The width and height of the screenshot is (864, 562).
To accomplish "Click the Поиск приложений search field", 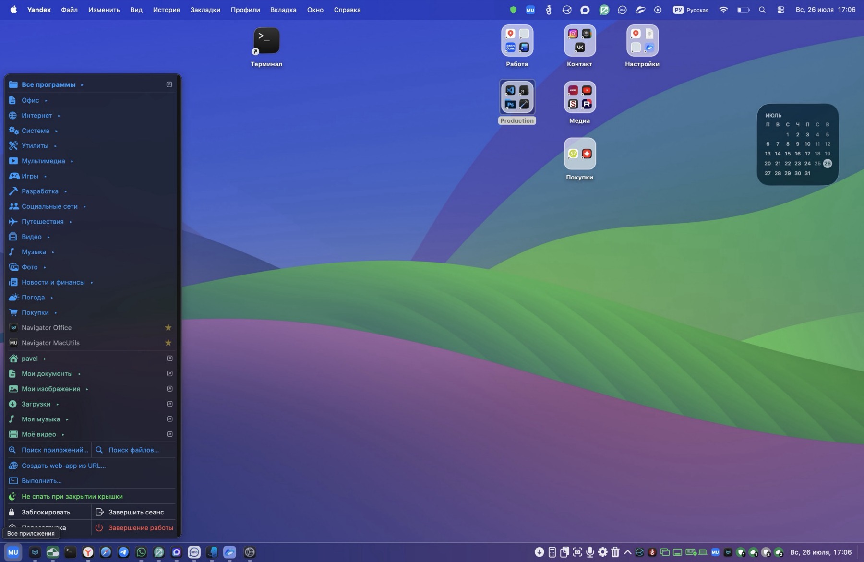I will 48,450.
